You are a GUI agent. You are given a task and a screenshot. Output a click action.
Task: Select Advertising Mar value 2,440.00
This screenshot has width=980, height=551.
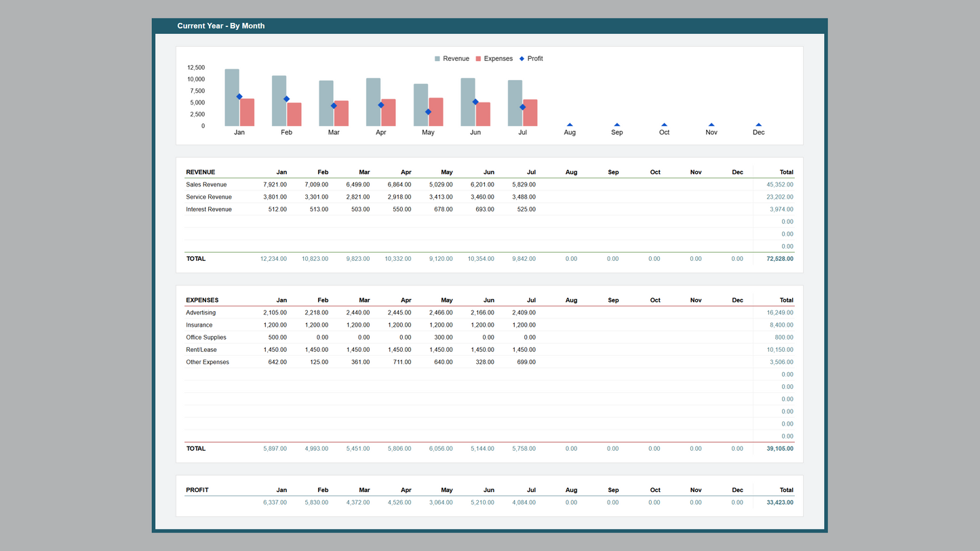(358, 312)
